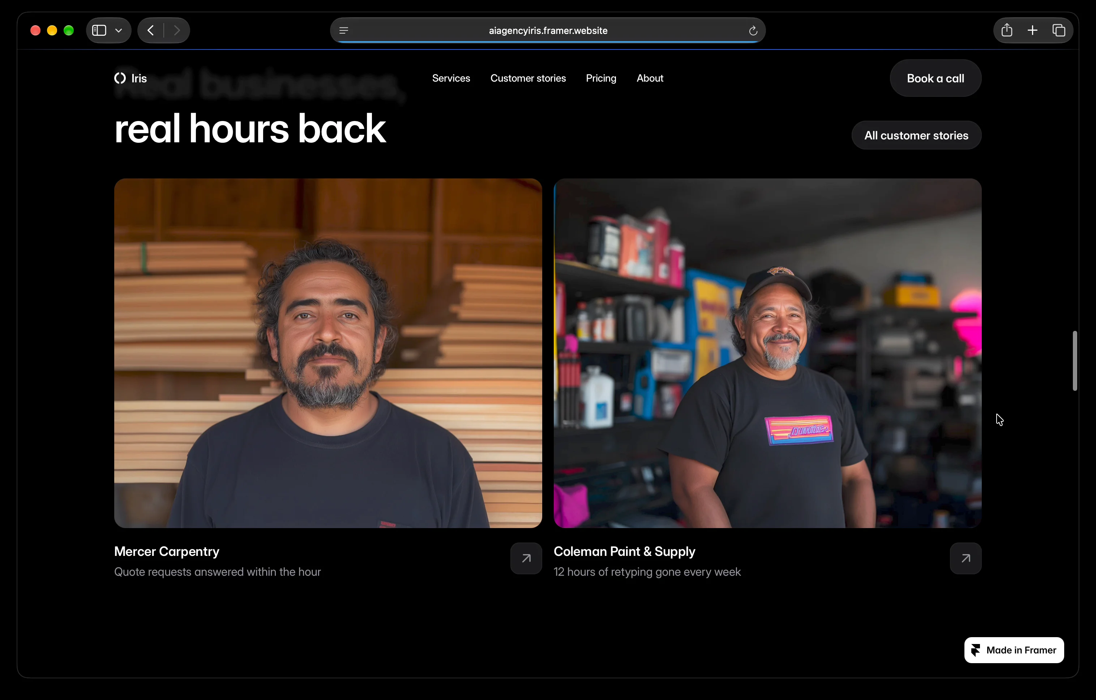Reload the page with the refresh icon

pos(753,30)
